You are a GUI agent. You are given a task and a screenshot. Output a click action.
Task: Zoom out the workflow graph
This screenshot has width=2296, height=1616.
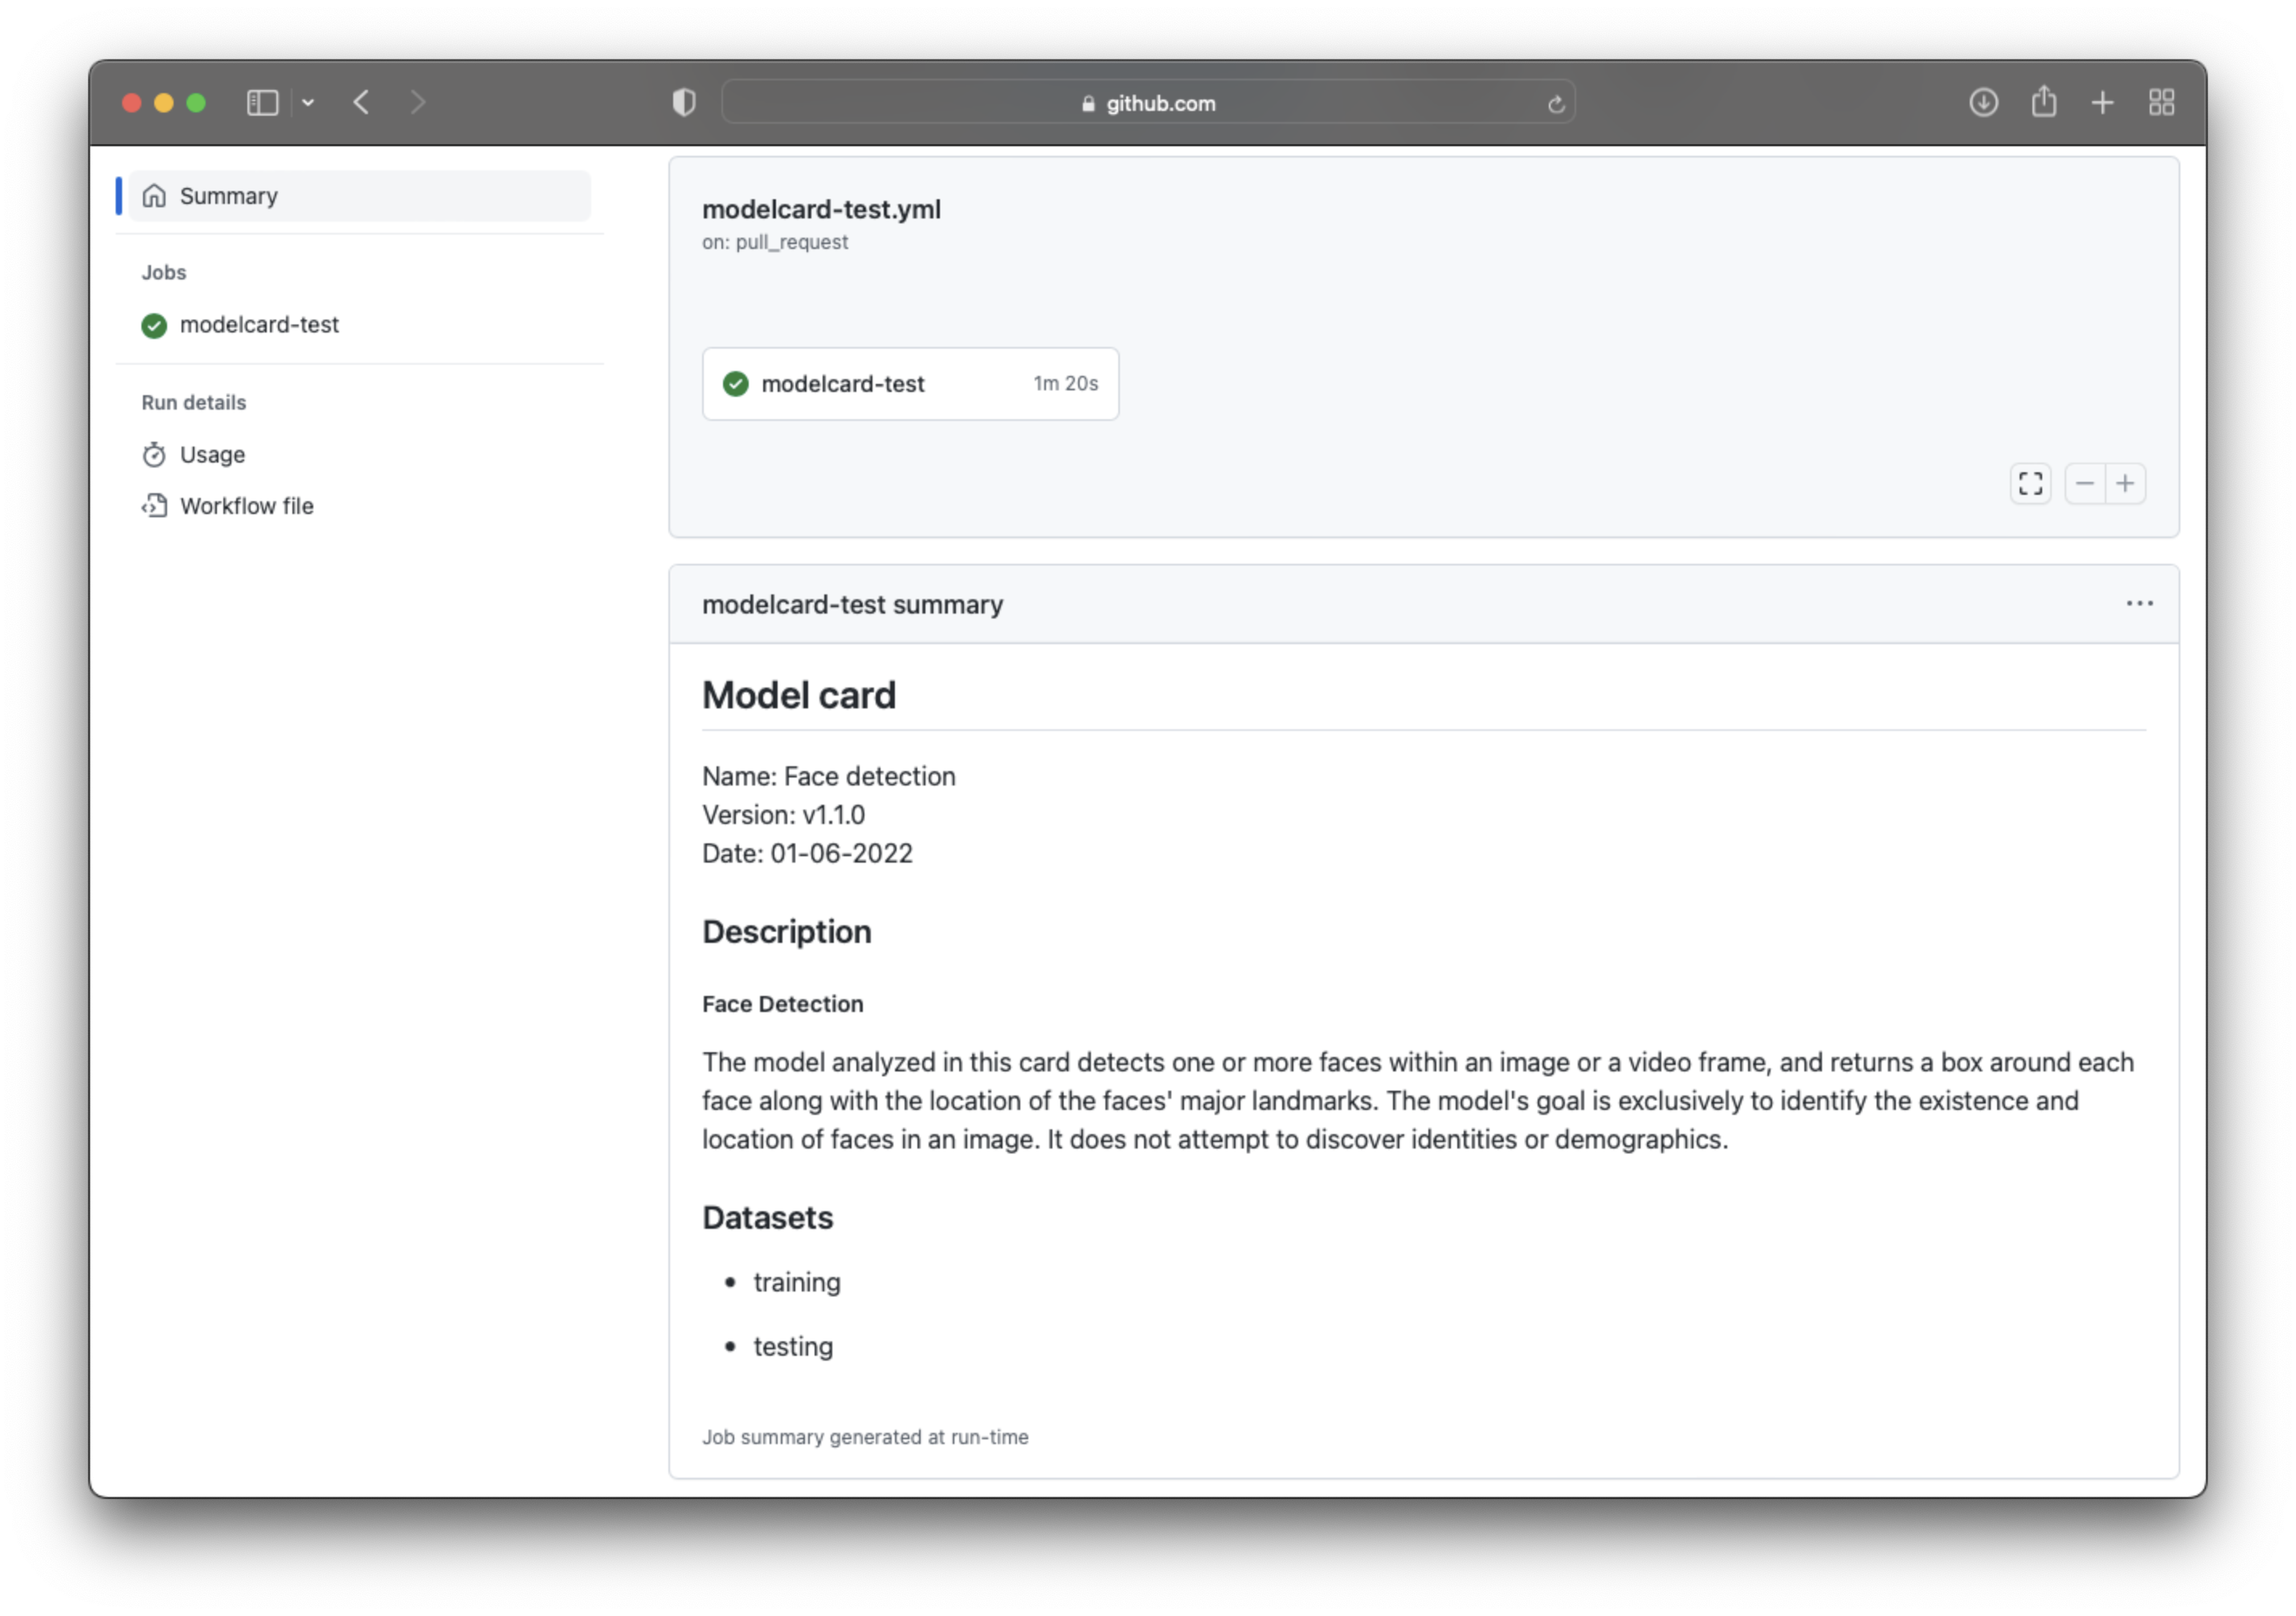coord(2085,484)
